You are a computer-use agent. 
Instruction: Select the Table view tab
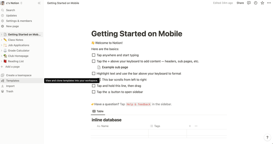[x=98, y=111]
